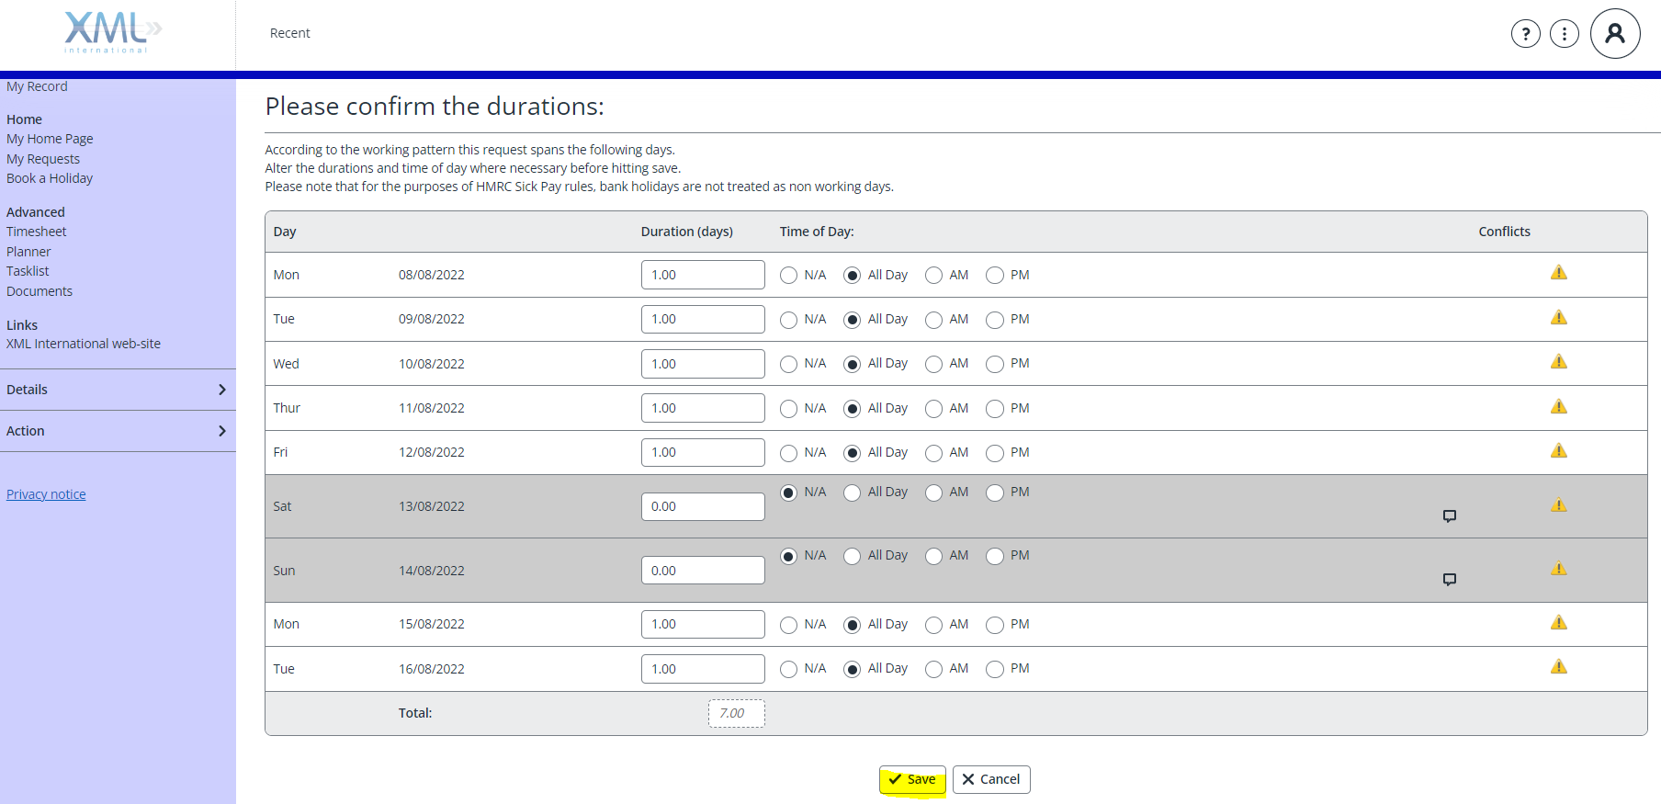Click conflict warning icon for 15/08/2022
This screenshot has height=804, width=1661.
pyautogui.click(x=1559, y=623)
